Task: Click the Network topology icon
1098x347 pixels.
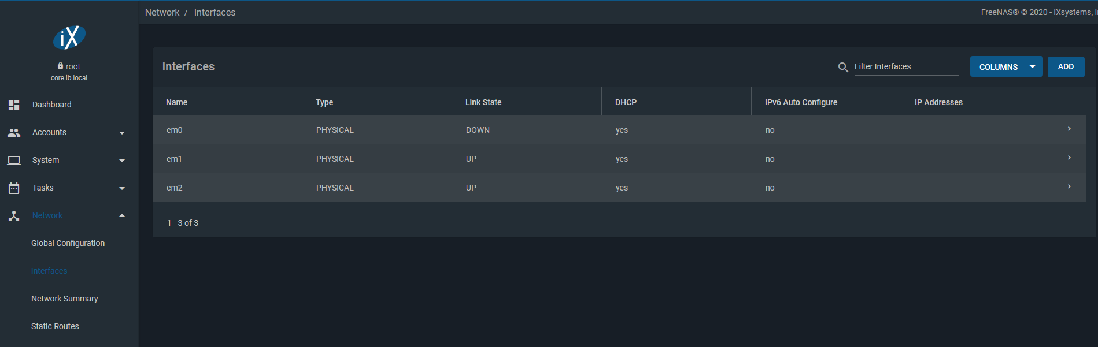Action: pos(14,215)
